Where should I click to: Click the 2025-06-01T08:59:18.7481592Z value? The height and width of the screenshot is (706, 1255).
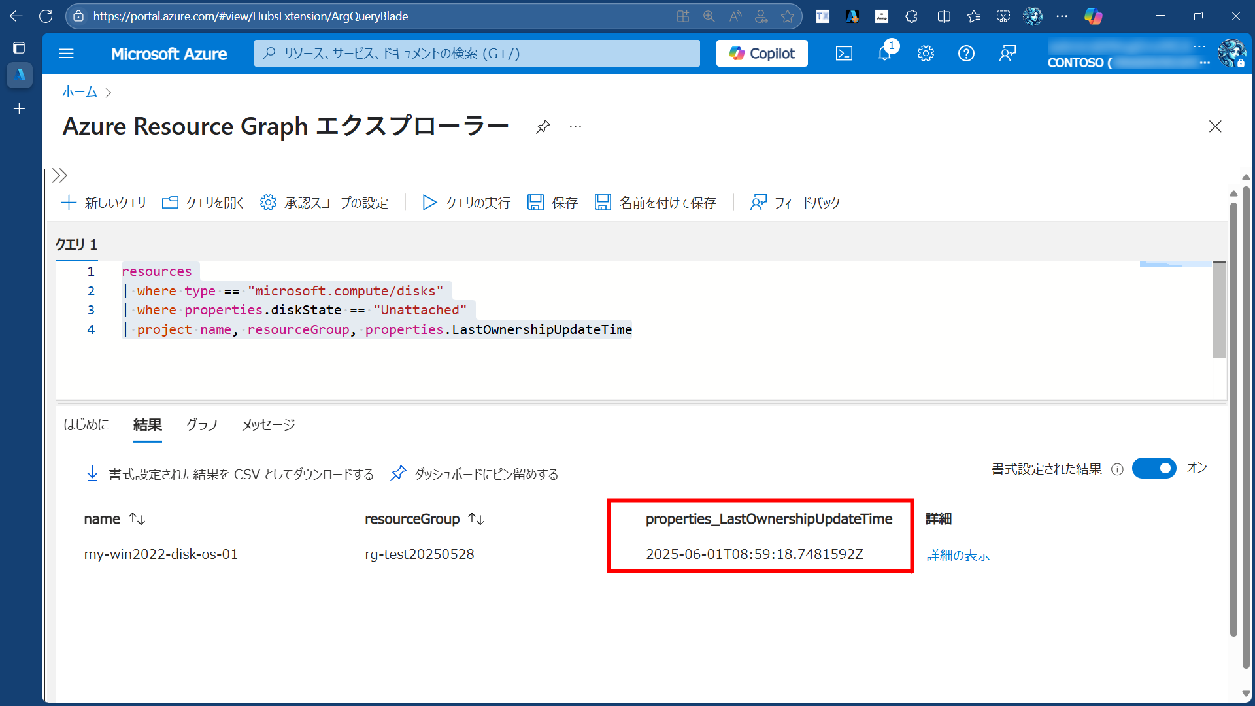point(754,554)
